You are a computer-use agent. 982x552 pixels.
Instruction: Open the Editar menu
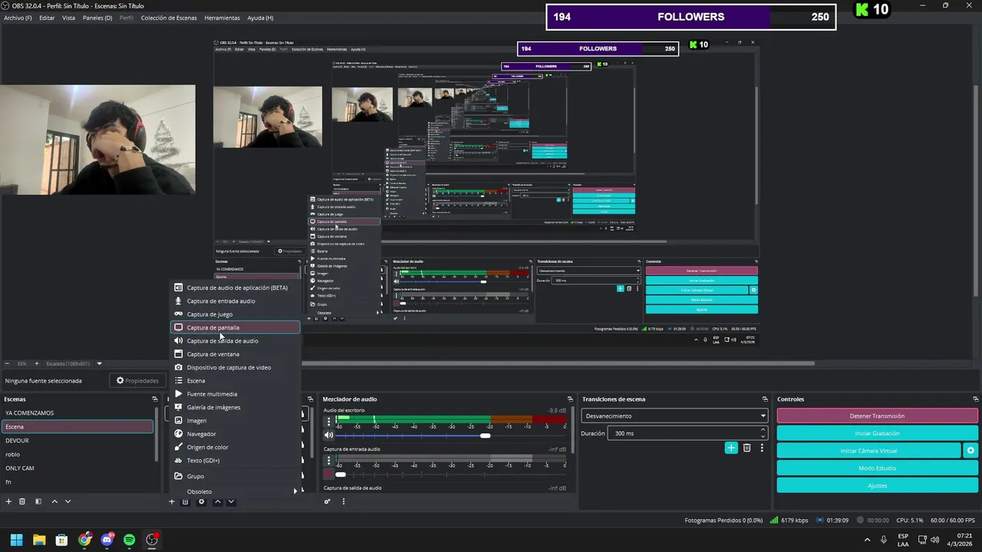point(47,18)
